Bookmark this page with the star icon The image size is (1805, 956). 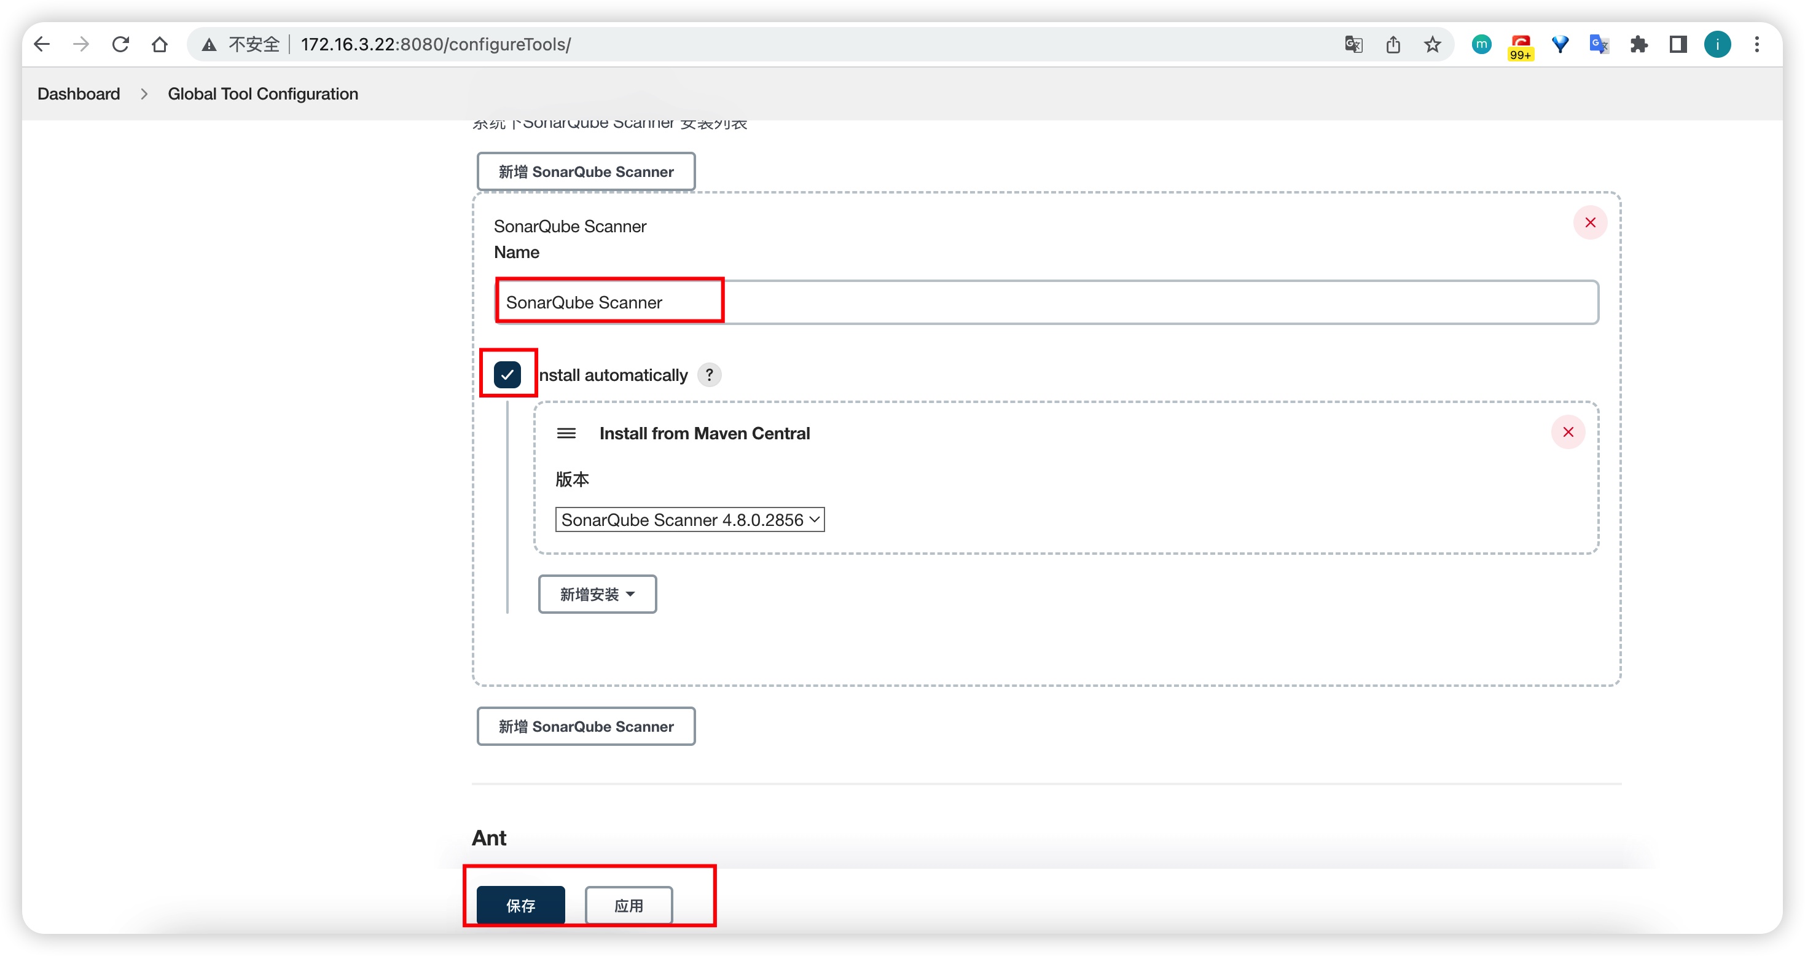(1432, 45)
